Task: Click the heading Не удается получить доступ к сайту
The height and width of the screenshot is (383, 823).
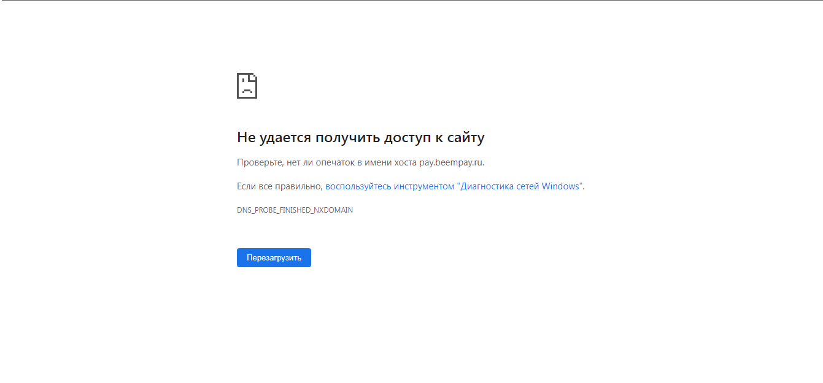Action: pos(360,138)
